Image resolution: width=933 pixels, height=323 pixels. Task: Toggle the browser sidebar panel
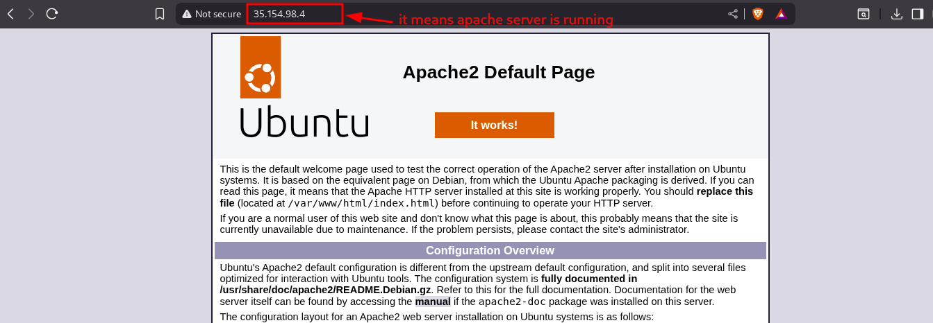point(918,14)
